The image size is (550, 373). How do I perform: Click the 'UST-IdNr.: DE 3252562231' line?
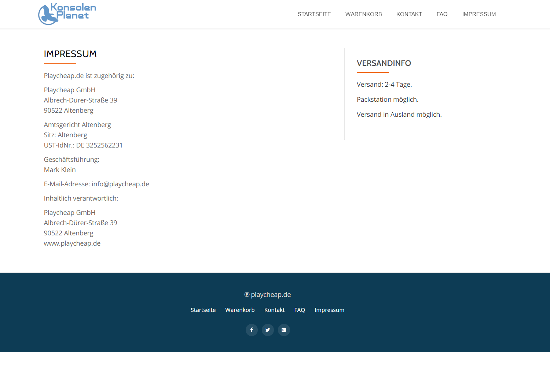click(x=83, y=145)
